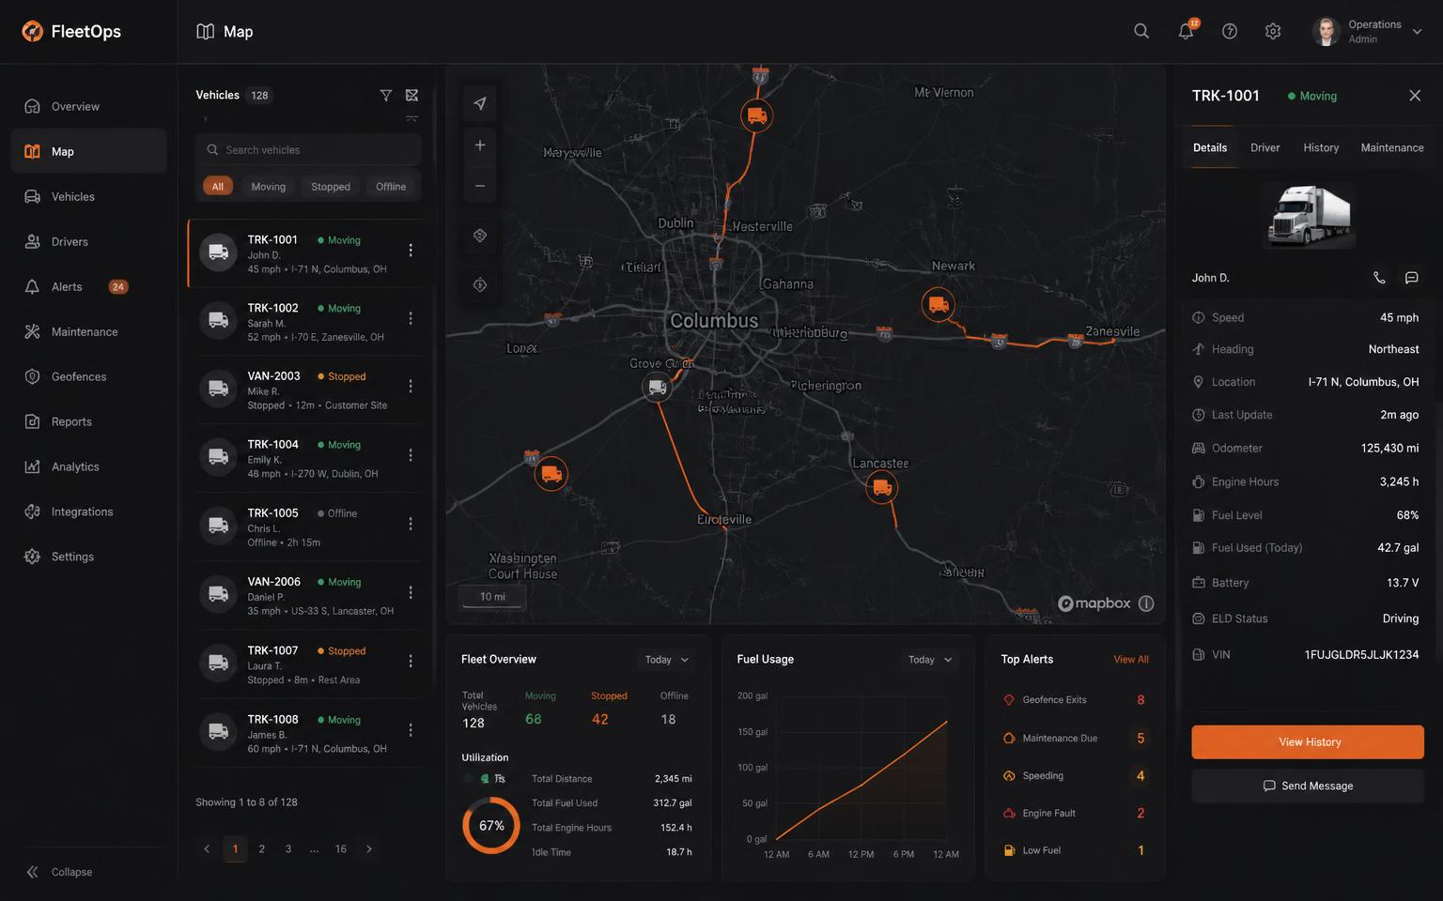
Task: Switch to the History tab
Action: point(1321,147)
